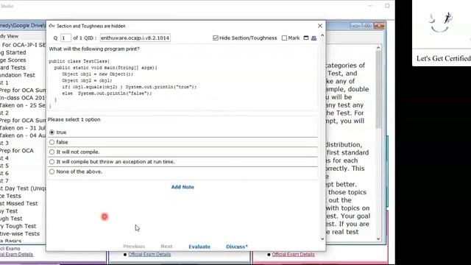Maximize the Studio main window
The height and width of the screenshot is (265, 471).
(x=387, y=6)
